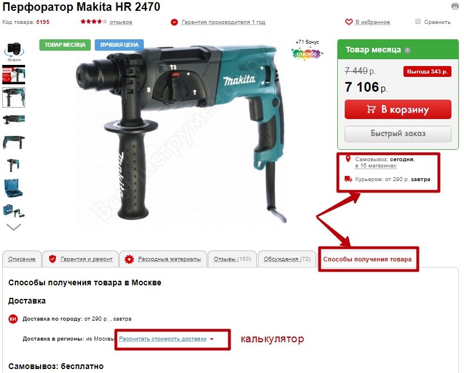
Task: Open the Описание tab
Action: (x=22, y=259)
